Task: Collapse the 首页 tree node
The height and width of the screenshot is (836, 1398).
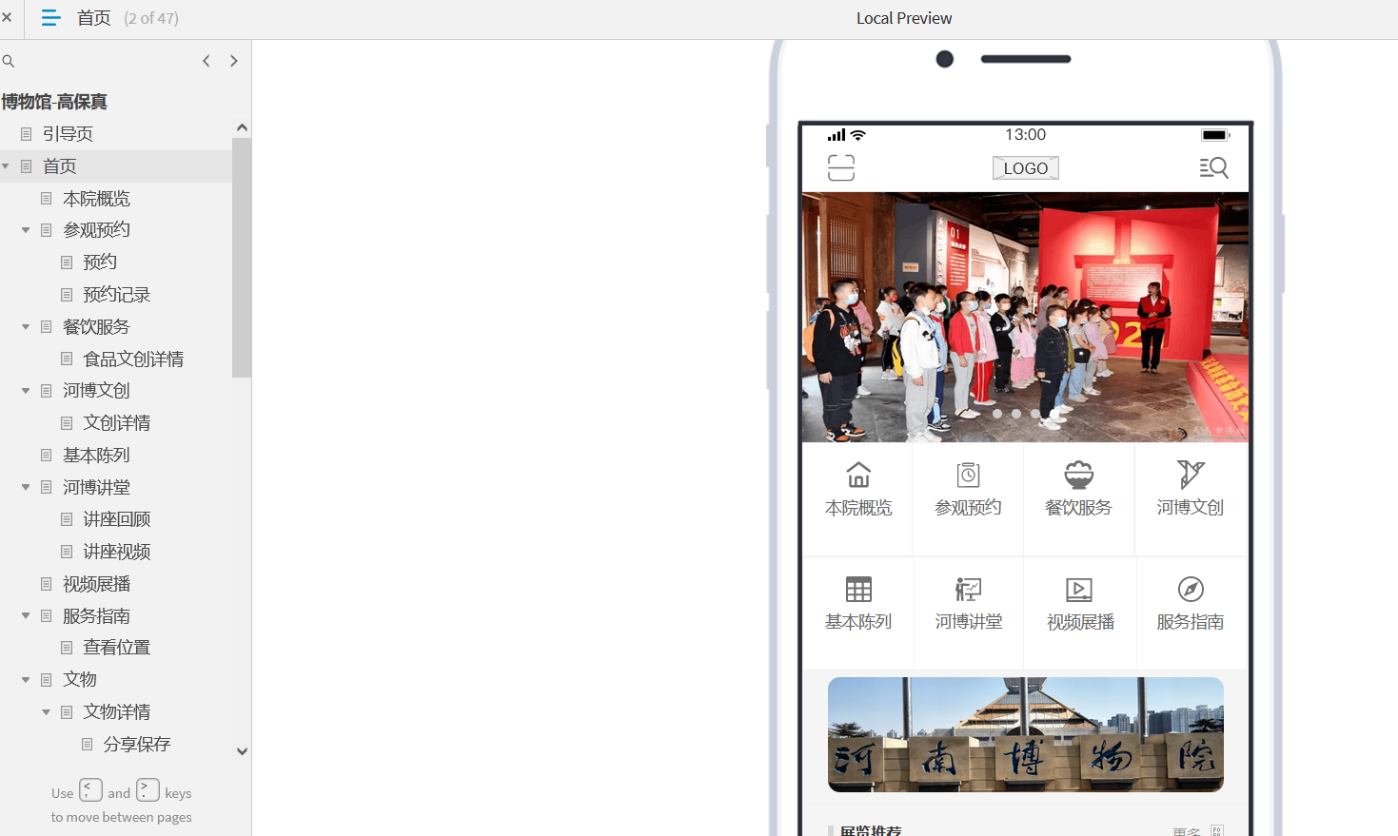Action: tap(6, 166)
